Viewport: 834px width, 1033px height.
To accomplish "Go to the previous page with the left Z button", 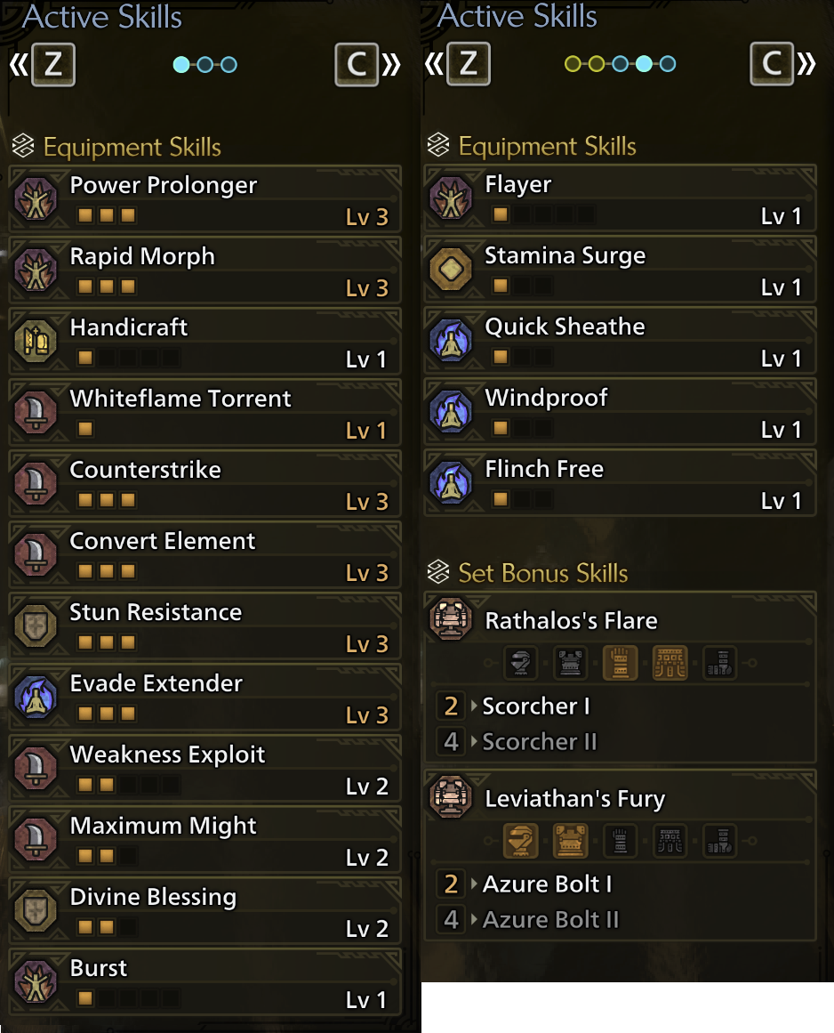I will pos(53,65).
